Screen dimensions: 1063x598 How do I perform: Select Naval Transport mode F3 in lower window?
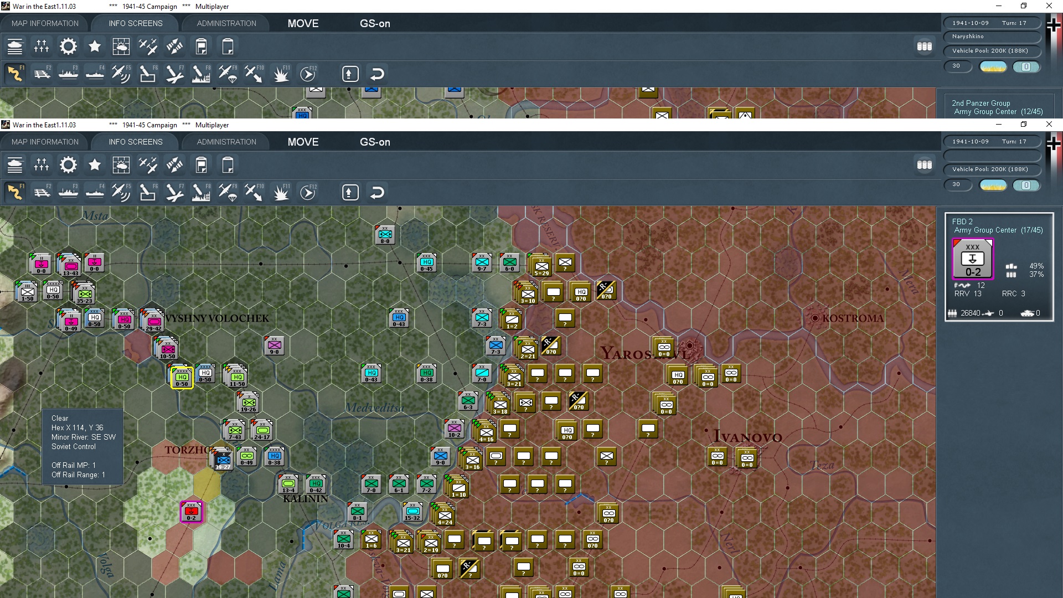pyautogui.click(x=68, y=193)
